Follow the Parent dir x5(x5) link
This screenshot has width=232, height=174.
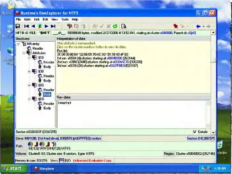click(x=192, y=33)
